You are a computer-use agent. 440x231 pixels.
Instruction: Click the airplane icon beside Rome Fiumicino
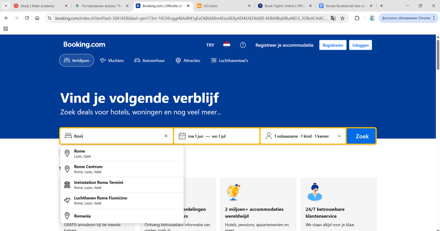[67, 200]
